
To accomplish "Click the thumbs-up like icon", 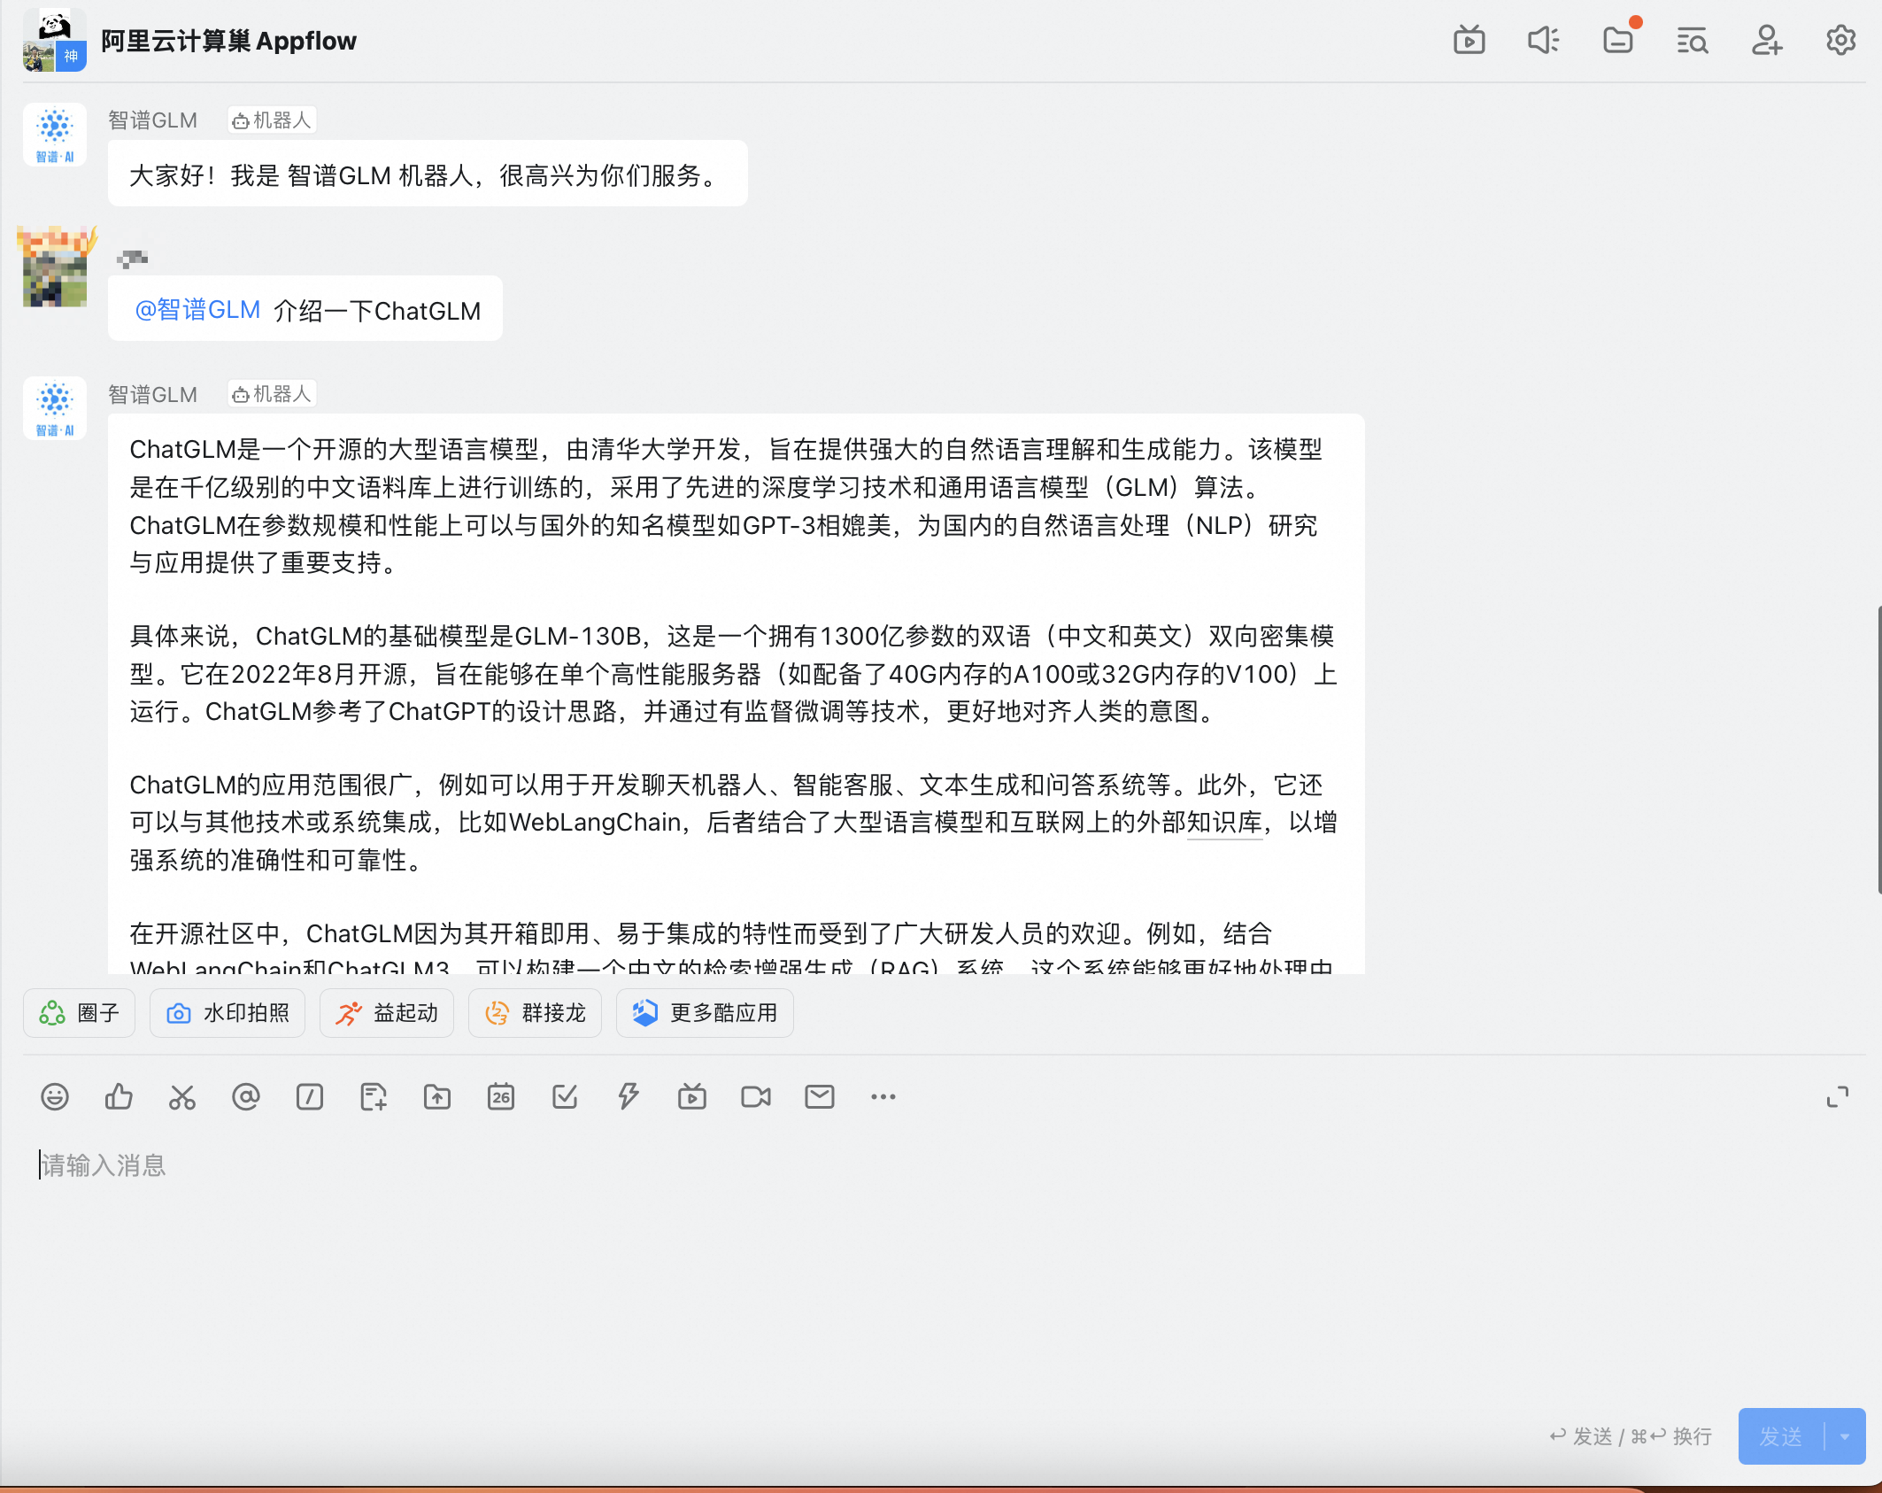I will tap(119, 1097).
